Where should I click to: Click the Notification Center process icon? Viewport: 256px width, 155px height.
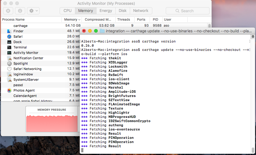pos(9,58)
